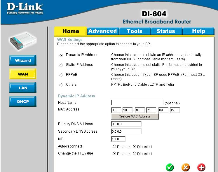218x172 pixels.
Task: Click the green checkmark Apply icon
Action: point(170,167)
